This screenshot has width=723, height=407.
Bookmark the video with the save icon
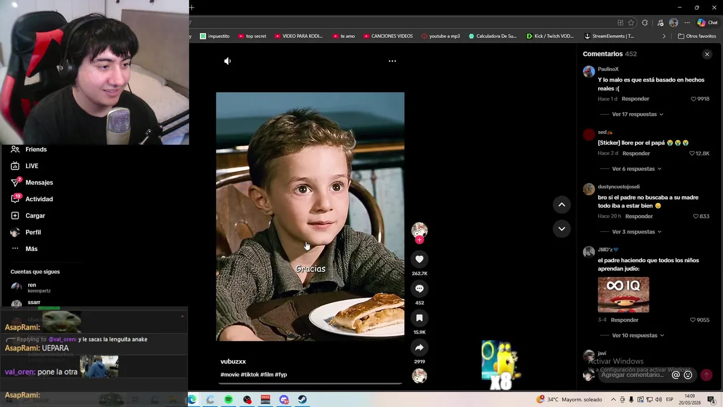(x=419, y=318)
